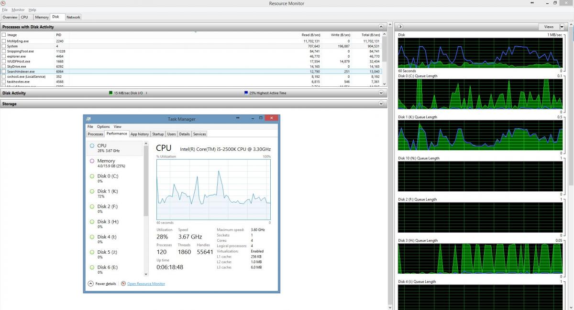Open the App history tab in Task Manager
The height and width of the screenshot is (310, 574).
point(140,134)
